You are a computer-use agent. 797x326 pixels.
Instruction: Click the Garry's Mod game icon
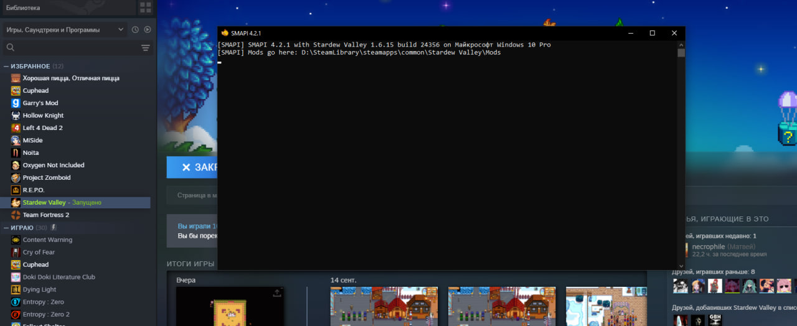click(x=16, y=103)
